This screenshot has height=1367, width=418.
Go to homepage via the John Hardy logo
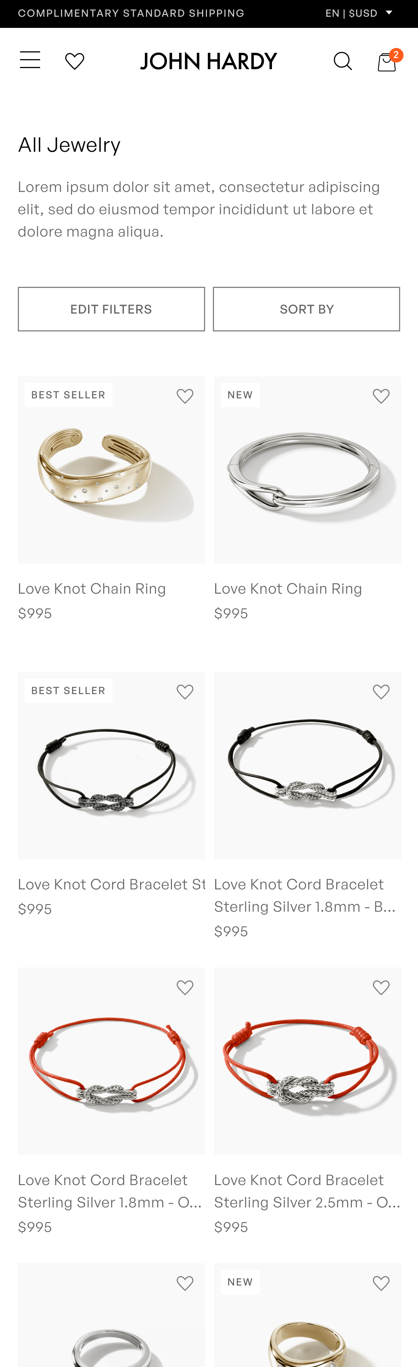point(208,61)
